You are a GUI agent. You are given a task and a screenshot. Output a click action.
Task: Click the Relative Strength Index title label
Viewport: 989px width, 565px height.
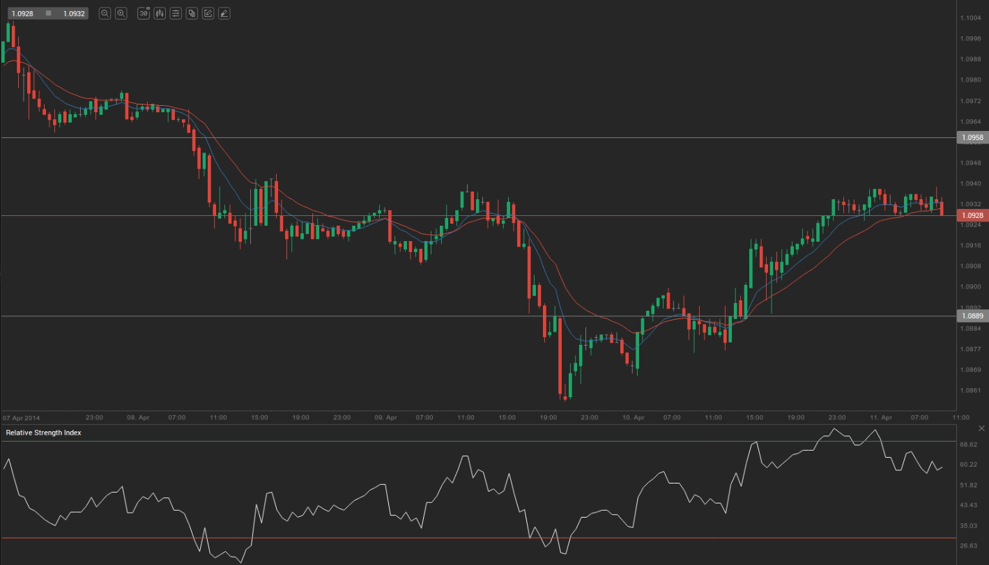click(x=43, y=433)
